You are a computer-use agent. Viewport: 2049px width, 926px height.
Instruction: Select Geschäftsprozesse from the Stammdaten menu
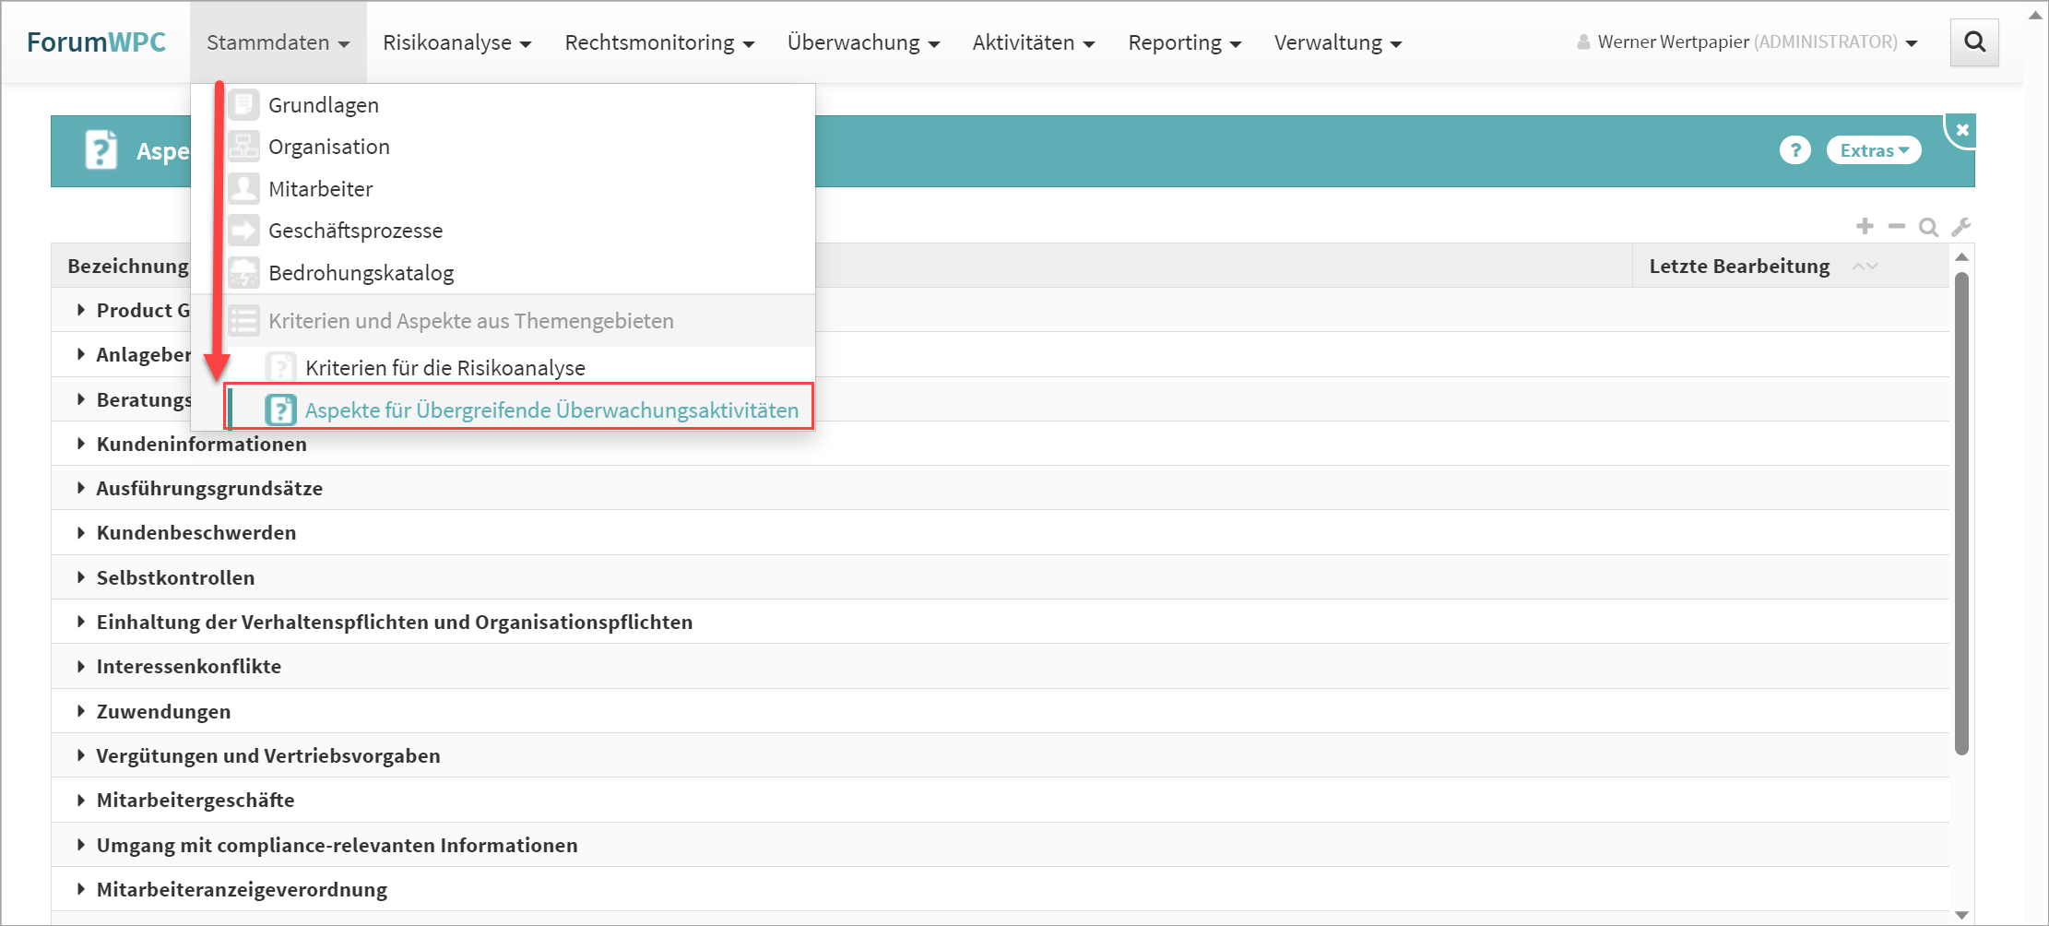pyautogui.click(x=355, y=231)
